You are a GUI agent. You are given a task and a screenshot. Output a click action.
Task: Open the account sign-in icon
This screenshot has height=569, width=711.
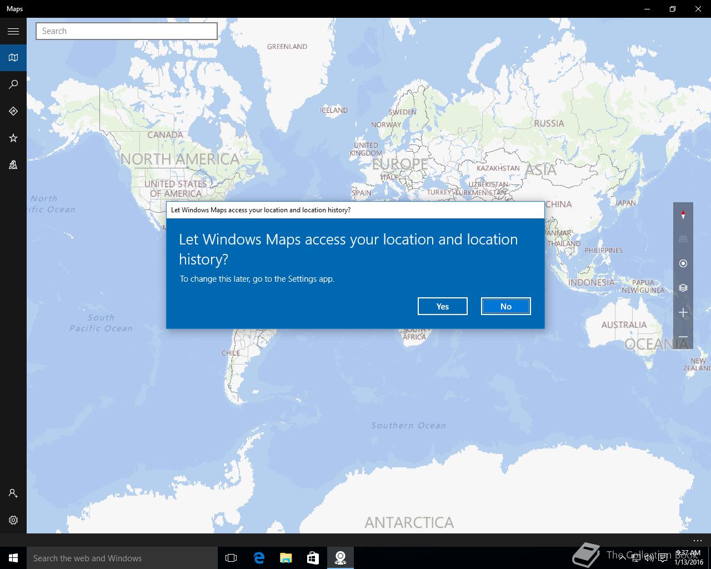click(13, 493)
